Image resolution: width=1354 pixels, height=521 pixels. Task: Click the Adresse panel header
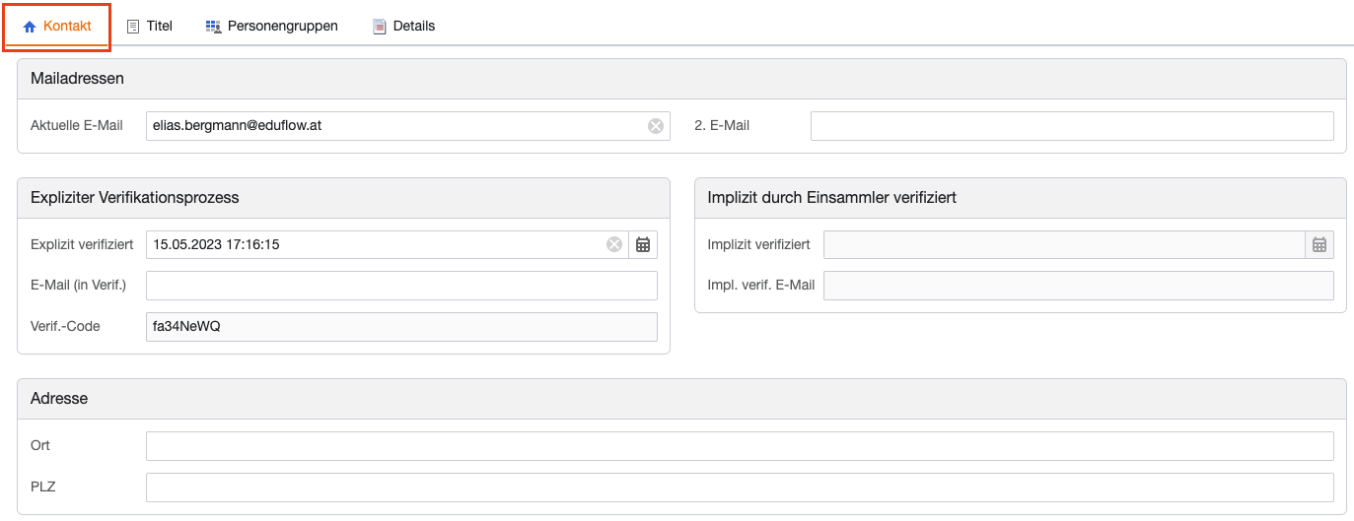coord(681,399)
